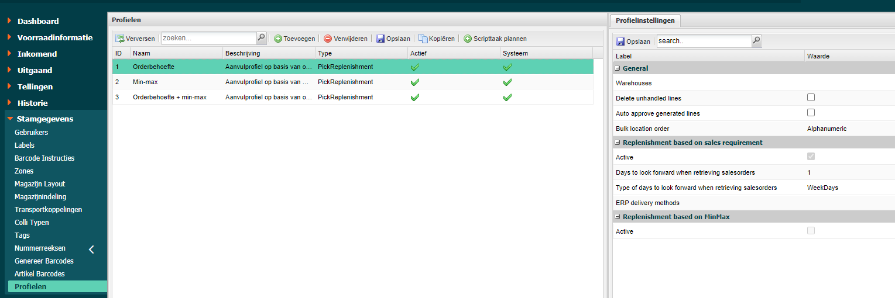Open the Magazijn Layout menu item
This screenshot has height=298, width=895.
[x=40, y=184]
